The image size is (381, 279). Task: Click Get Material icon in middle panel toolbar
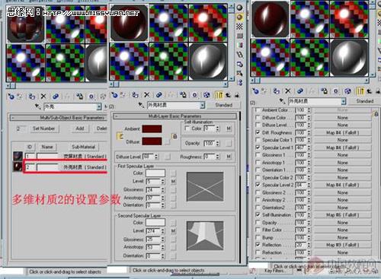[x=114, y=95]
